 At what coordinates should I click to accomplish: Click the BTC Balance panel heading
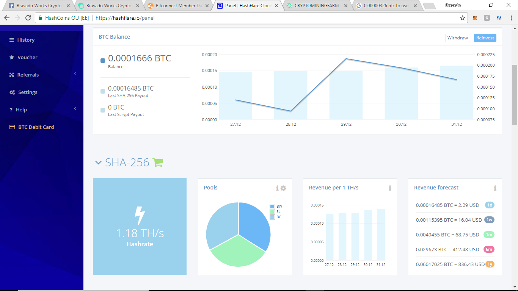pyautogui.click(x=115, y=37)
